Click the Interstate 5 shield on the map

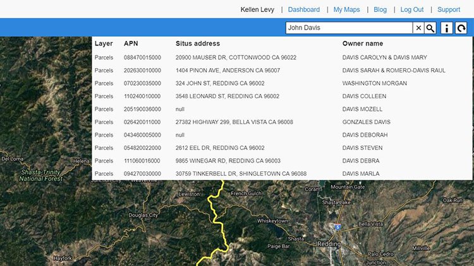[337, 227]
